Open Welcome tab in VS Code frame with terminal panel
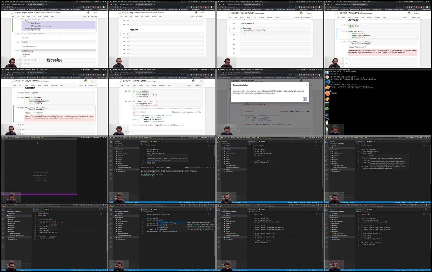The image size is (432, 272). coord(144,141)
